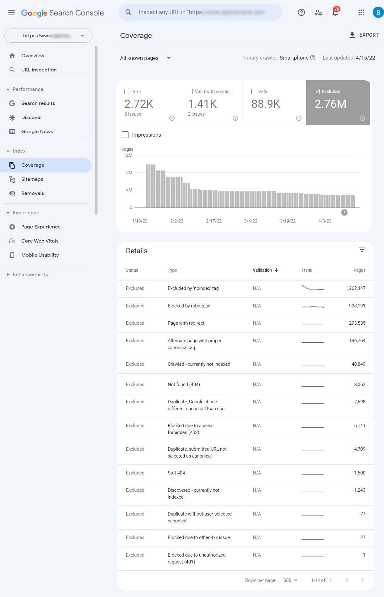Select Coverage in sidebar
This screenshot has height=597, width=384.
pyautogui.click(x=46, y=165)
